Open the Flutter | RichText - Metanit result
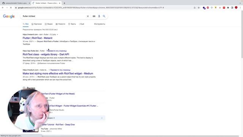Screen dimensions: 243x137 [x=38, y=38]
